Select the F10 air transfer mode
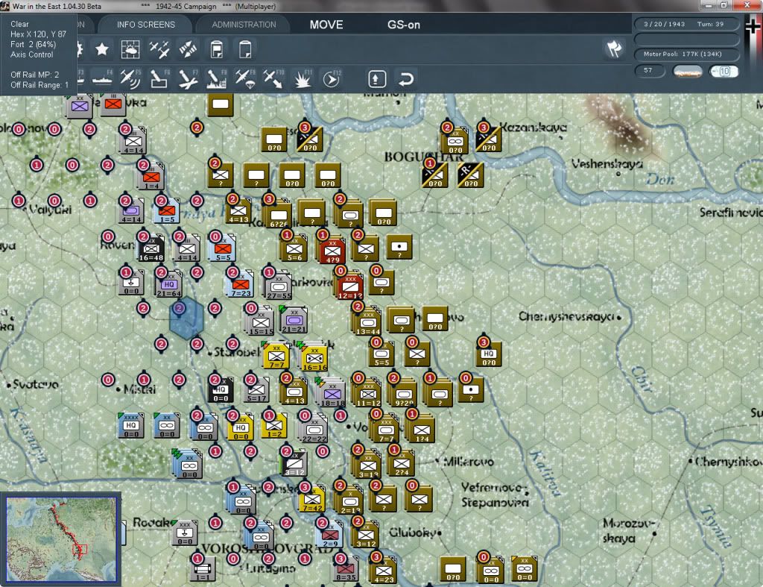Viewport: 763px width, 587px height. pos(273,79)
